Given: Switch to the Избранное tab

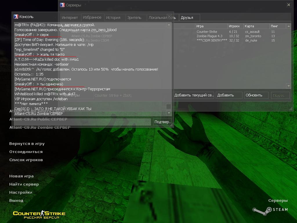Looking at the screenshot, I should (92, 17).
